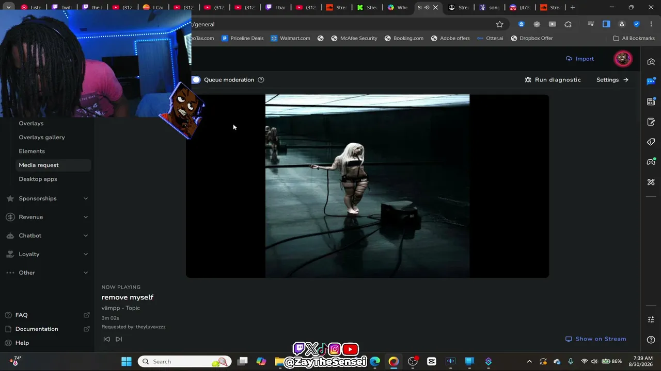Click the Chatbot robot icon
The image size is (661, 371).
pyautogui.click(x=10, y=235)
